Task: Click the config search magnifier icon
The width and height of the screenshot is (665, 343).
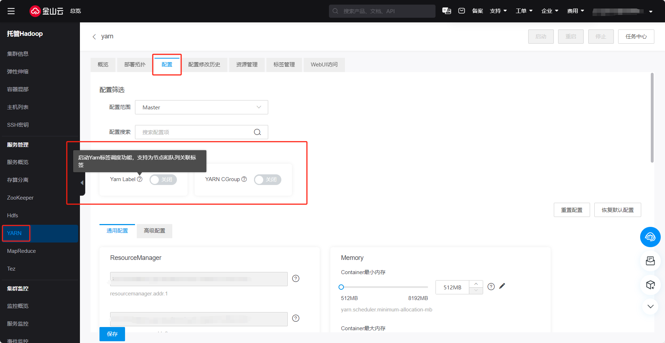Action: pos(258,132)
